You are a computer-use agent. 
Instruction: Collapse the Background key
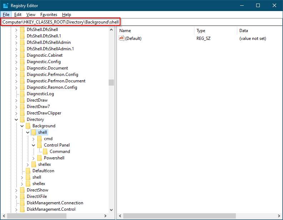click(x=22, y=126)
